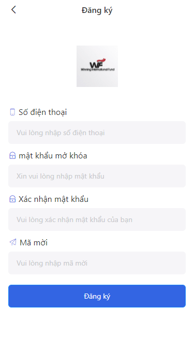
Task: Click the Mã mời label
Action: click(x=34, y=242)
